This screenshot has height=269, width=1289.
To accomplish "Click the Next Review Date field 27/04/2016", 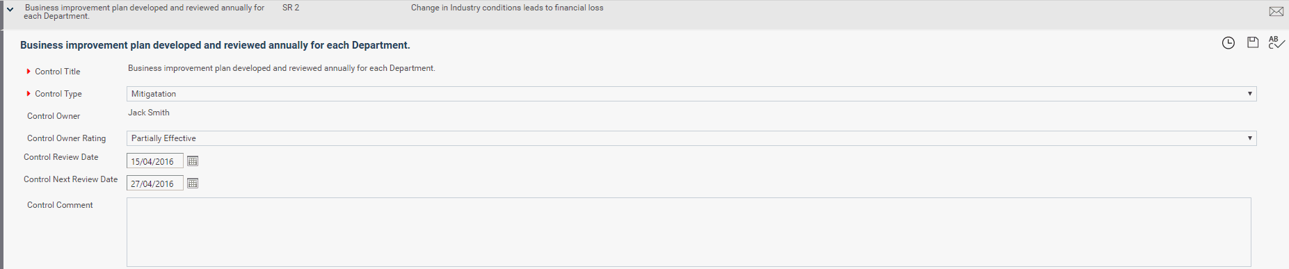I will tap(155, 184).
